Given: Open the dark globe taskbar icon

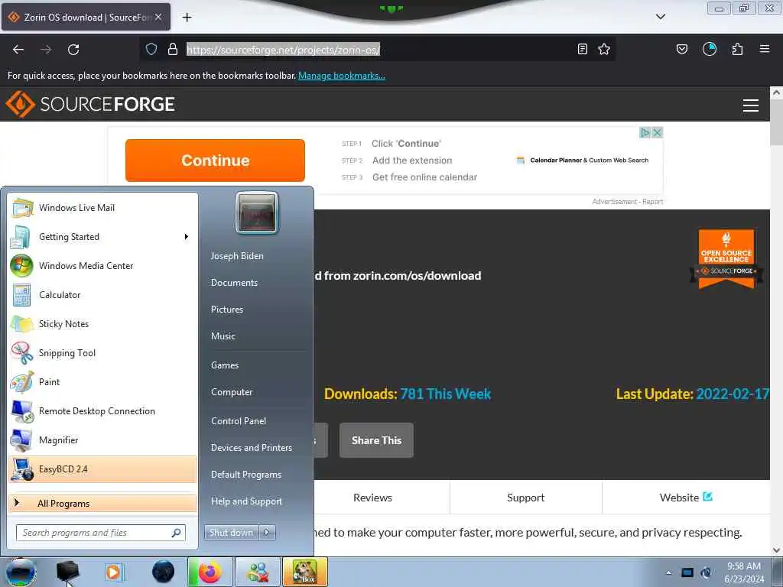Looking at the screenshot, I should pyautogui.click(x=164, y=572).
